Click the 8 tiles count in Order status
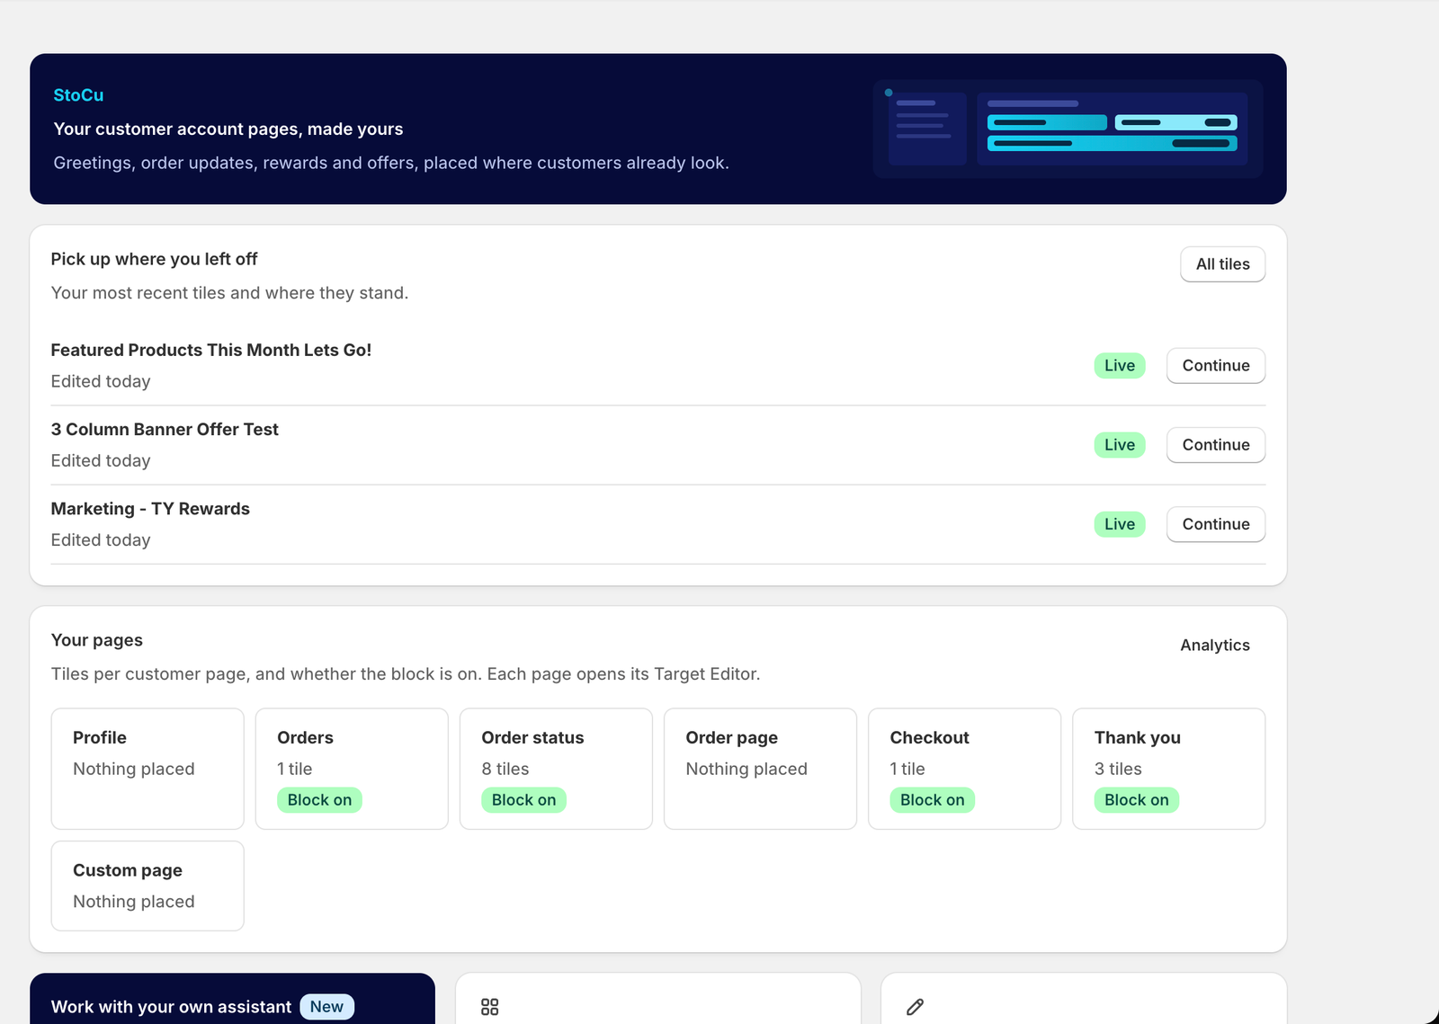The height and width of the screenshot is (1024, 1439). point(505,769)
